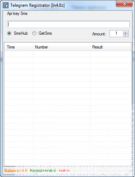
Task: Sort list by Time column header
Action: coord(19,47)
